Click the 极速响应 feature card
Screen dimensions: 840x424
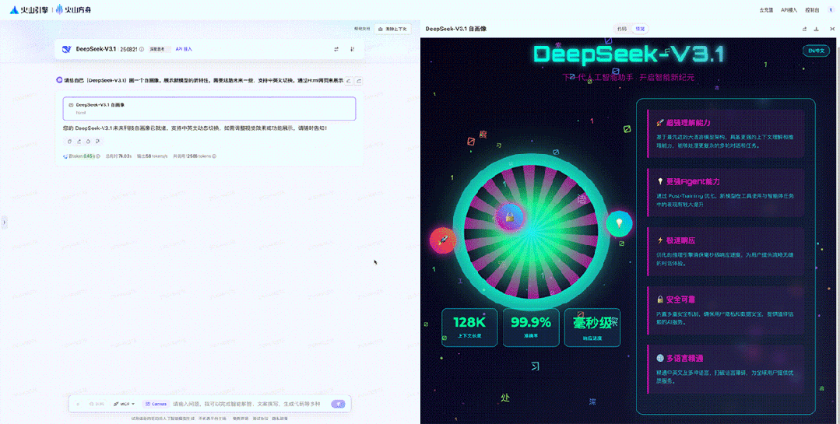click(x=726, y=251)
